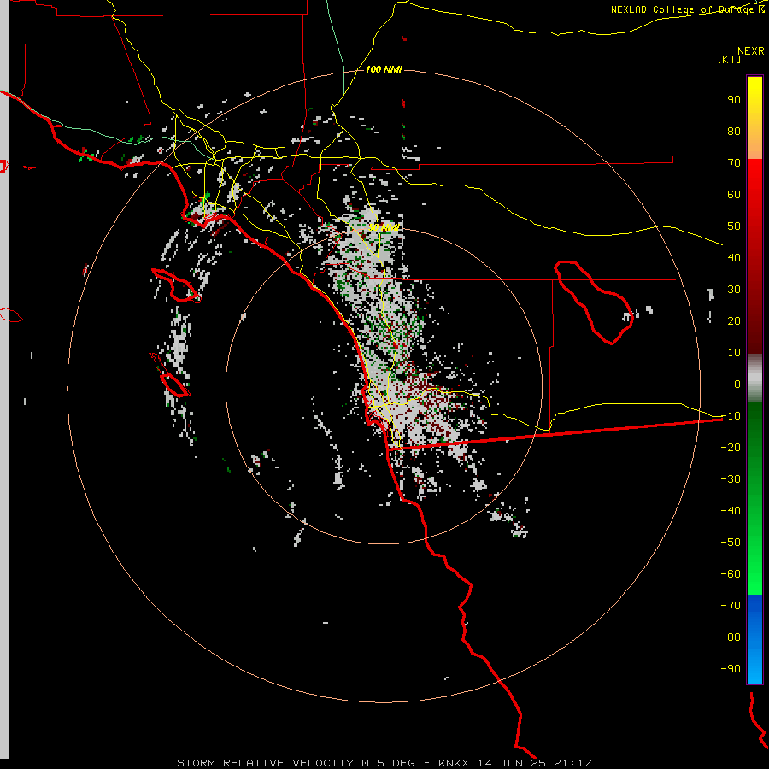
Task: Click the -60 scale value
Action: [731, 574]
